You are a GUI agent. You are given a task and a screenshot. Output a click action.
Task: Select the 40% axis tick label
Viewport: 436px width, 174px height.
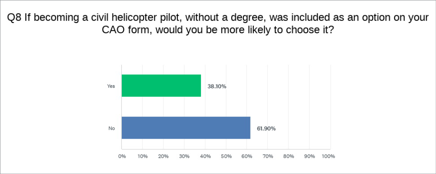(205, 156)
